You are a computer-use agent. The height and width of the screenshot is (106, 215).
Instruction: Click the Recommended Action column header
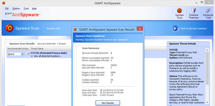[18, 49]
